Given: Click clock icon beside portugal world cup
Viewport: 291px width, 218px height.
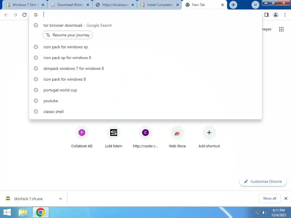Looking at the screenshot, I should (36, 90).
